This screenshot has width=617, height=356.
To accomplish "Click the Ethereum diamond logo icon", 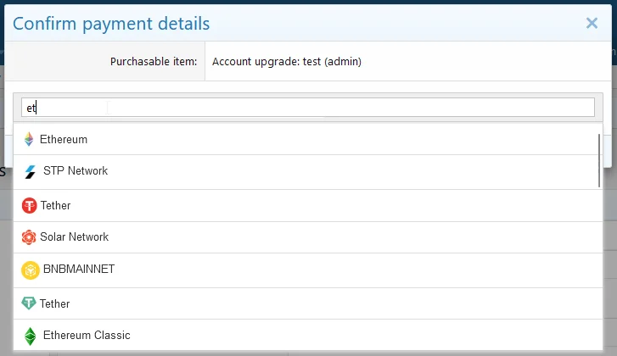I will coord(29,139).
